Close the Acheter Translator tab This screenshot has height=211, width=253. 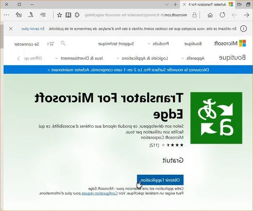coord(184,5)
